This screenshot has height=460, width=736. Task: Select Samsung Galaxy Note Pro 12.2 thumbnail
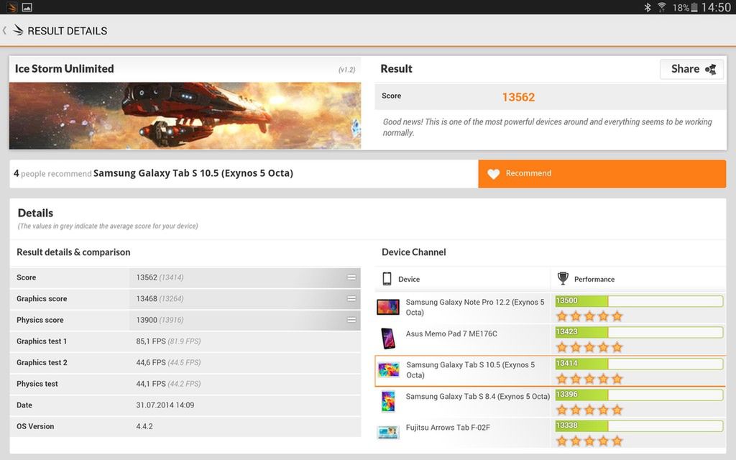(388, 308)
